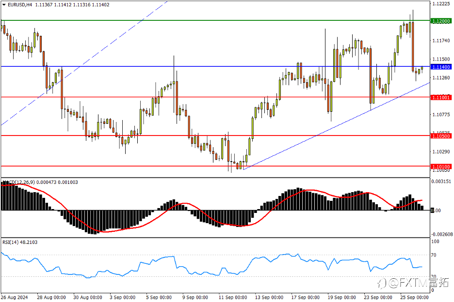Click the 13 Sep 00:00 date label
This screenshot has height=302, width=454.
pos(269,297)
